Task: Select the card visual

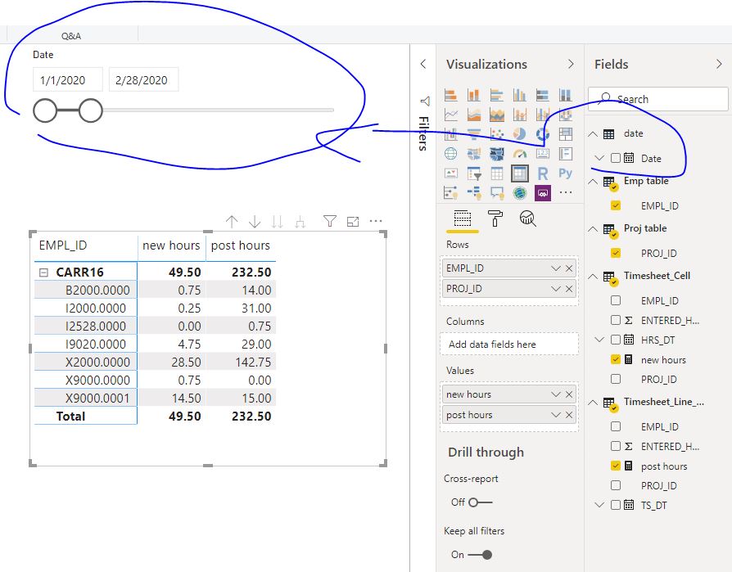Action: 543,154
